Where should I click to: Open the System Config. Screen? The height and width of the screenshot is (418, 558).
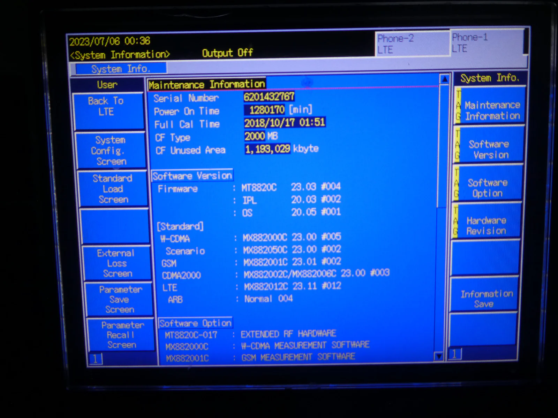pyautogui.click(x=111, y=150)
